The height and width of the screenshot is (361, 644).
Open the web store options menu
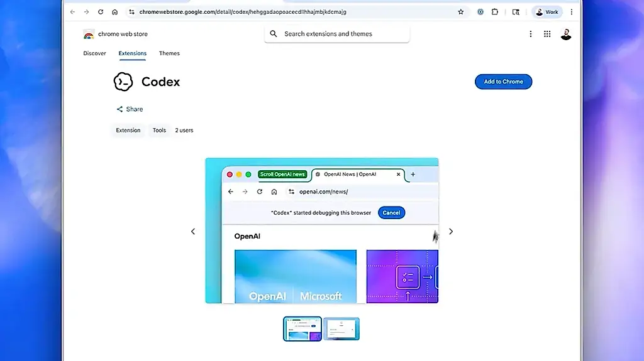pos(531,34)
